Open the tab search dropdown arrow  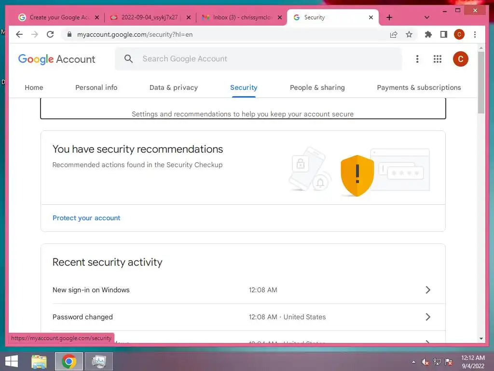click(426, 17)
